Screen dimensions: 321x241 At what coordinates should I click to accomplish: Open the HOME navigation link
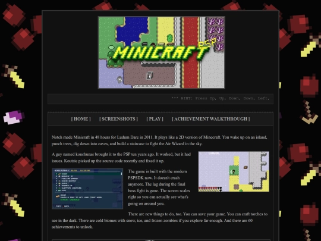pos(81,119)
